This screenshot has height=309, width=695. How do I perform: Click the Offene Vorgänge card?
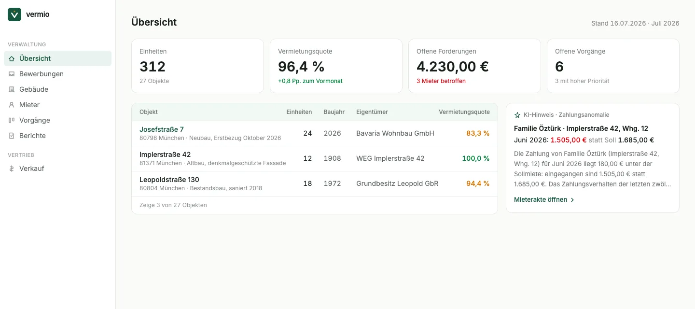pyautogui.click(x=613, y=66)
